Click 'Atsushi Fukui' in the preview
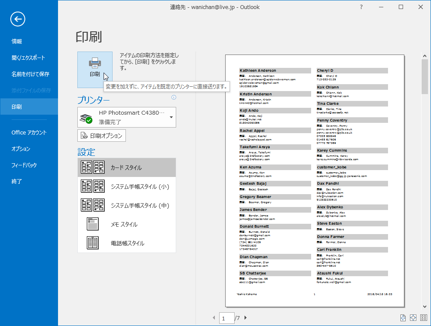 pos(330,273)
